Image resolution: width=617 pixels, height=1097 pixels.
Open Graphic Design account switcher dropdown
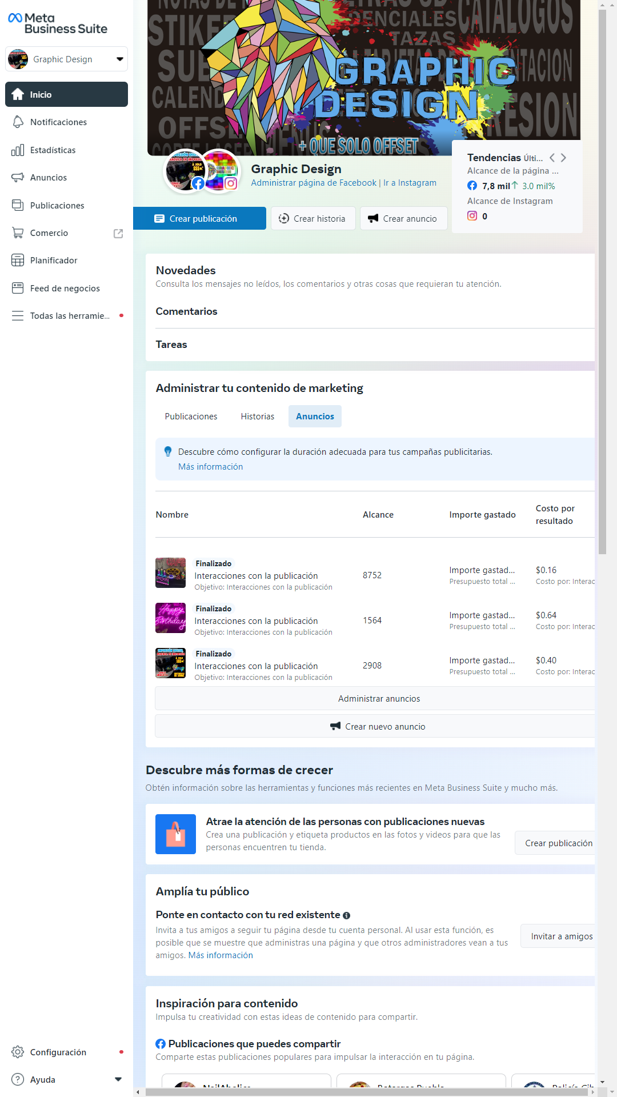point(66,59)
